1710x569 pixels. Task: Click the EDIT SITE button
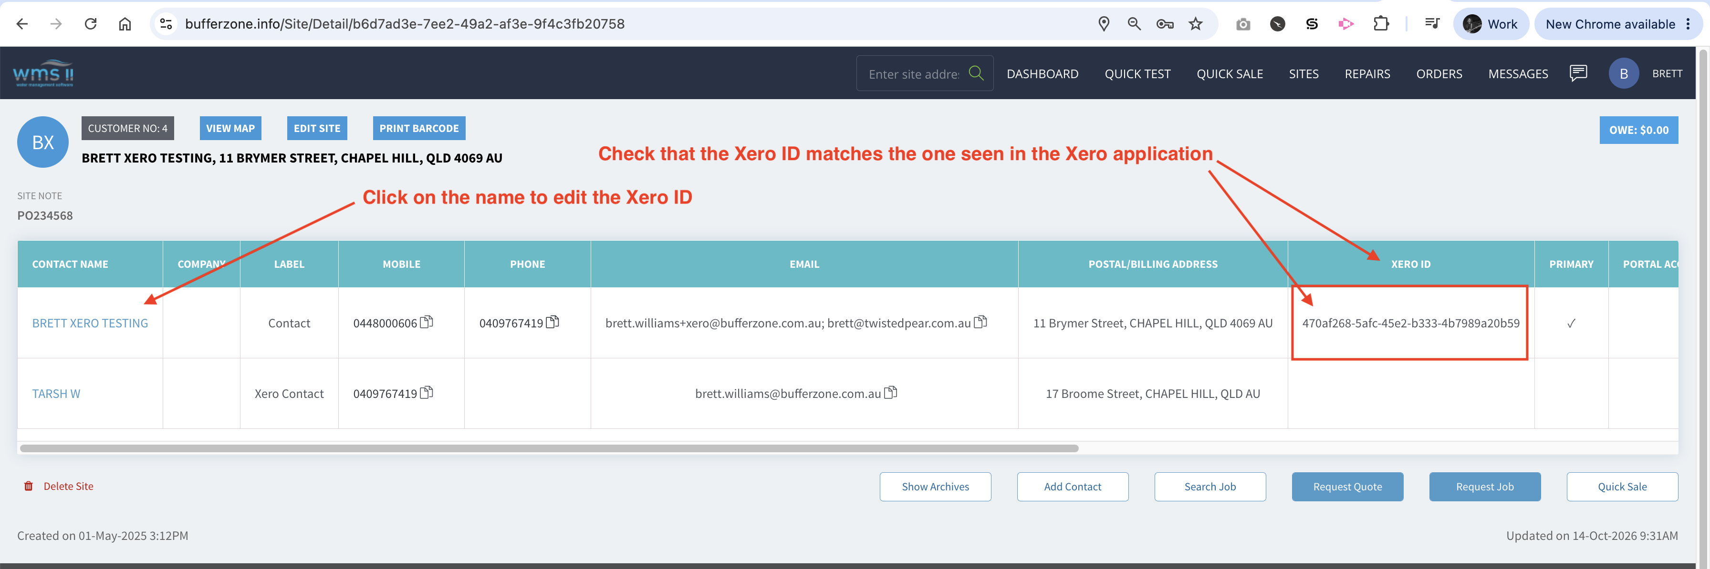pos(317,128)
